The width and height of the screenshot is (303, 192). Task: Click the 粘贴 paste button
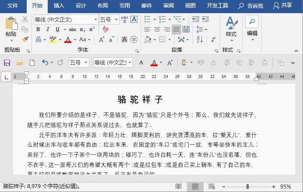click(11, 29)
